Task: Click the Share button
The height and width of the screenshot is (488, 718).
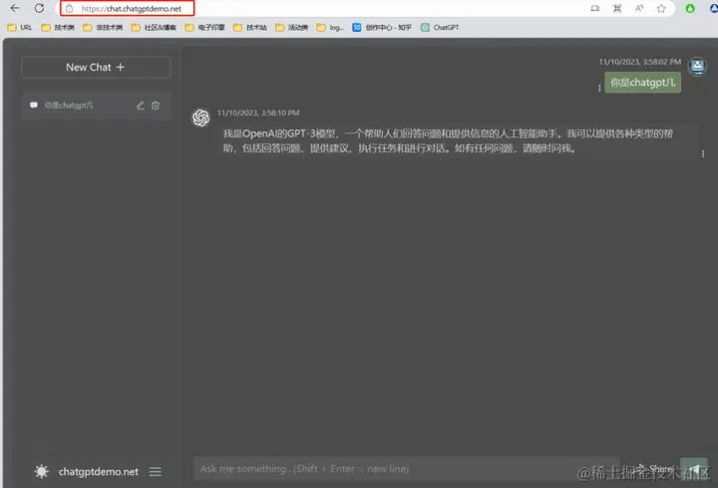Action: point(655,469)
